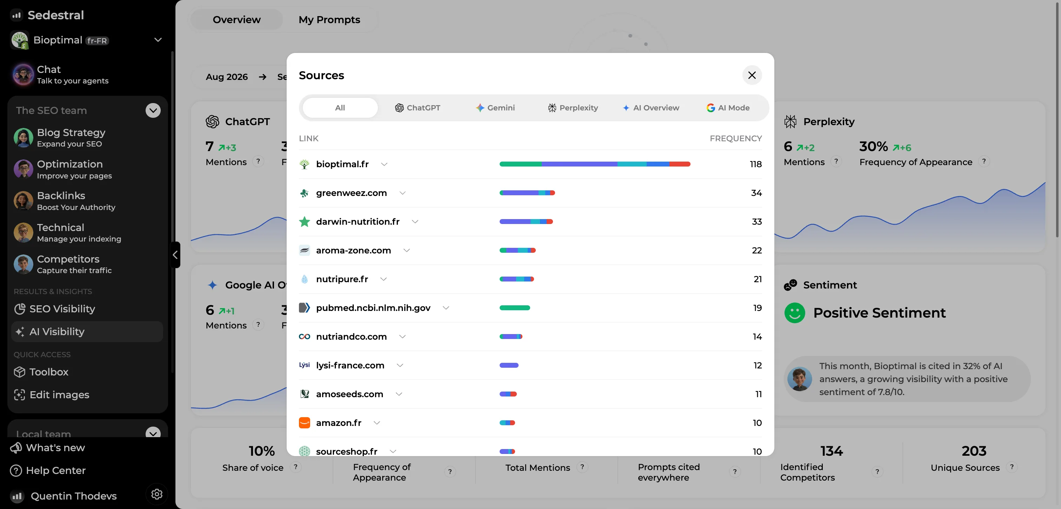This screenshot has height=509, width=1061.
Task: Switch to the My Prompts tab
Action: (329, 20)
